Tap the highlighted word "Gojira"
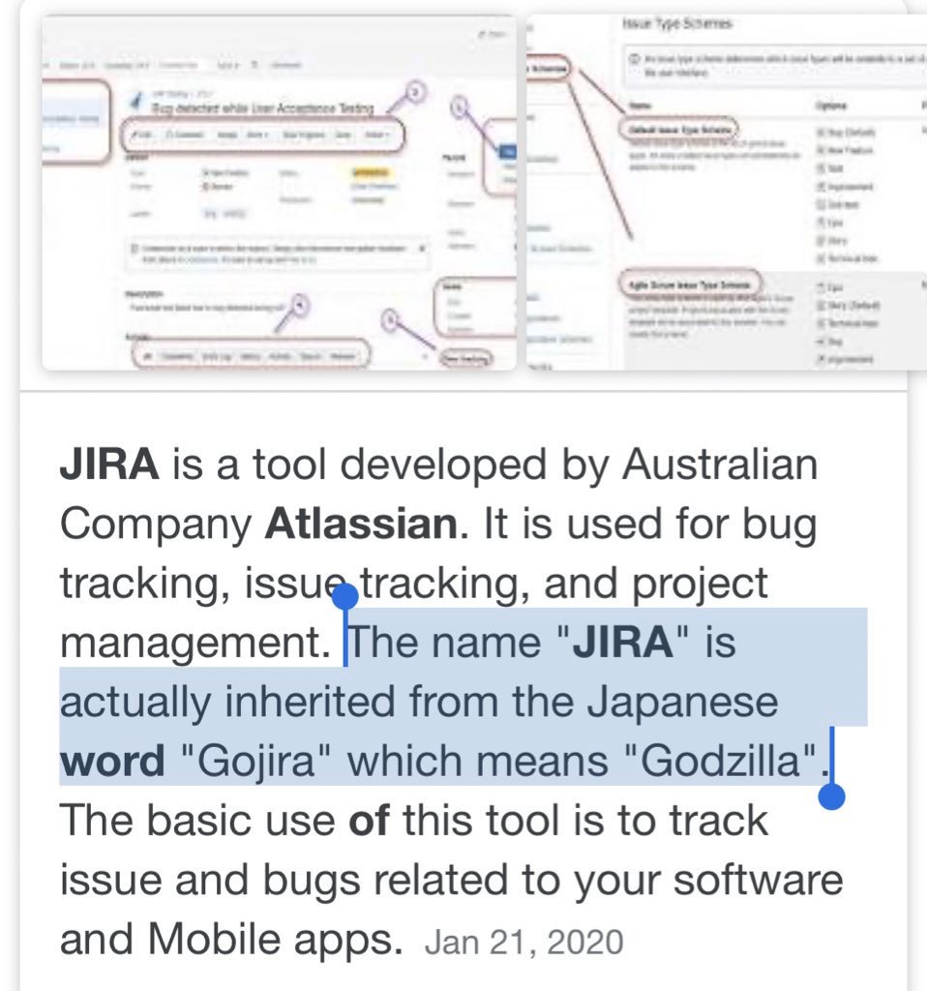The image size is (927, 991). coord(255,761)
